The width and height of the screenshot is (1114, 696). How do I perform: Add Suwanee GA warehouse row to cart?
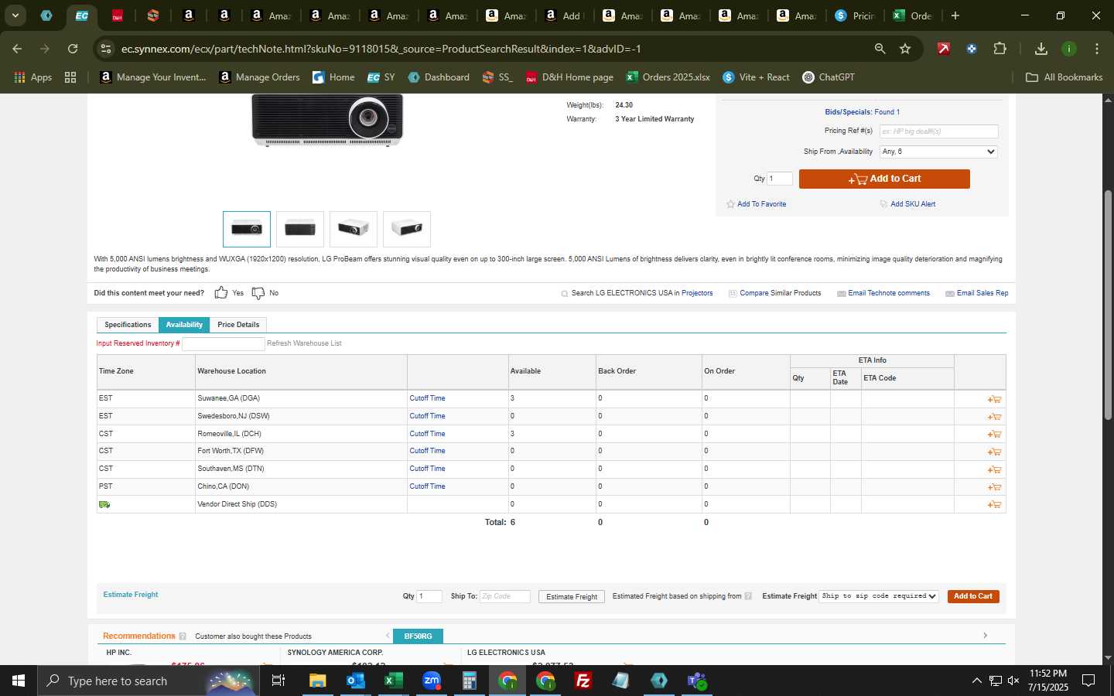994,399
